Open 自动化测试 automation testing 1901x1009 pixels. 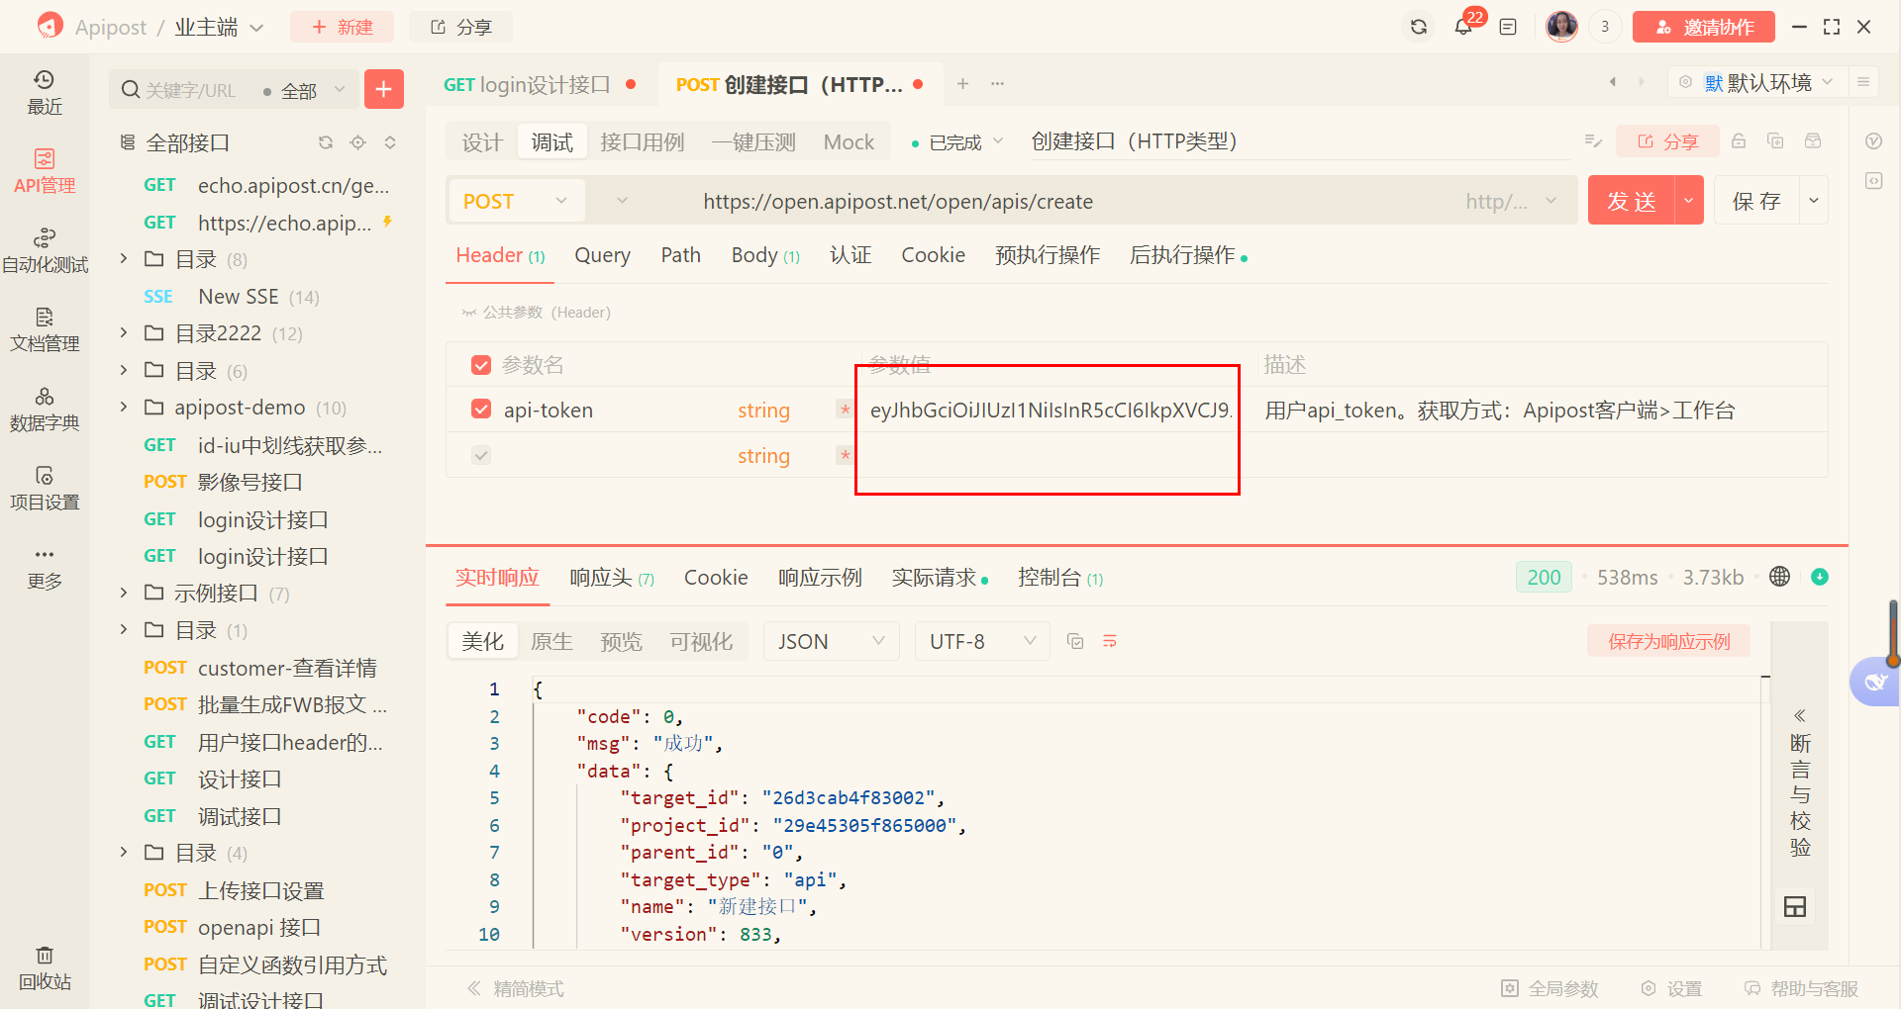[45, 250]
